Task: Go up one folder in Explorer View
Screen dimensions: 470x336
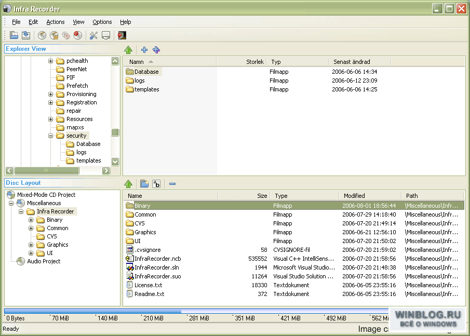Action: point(128,50)
